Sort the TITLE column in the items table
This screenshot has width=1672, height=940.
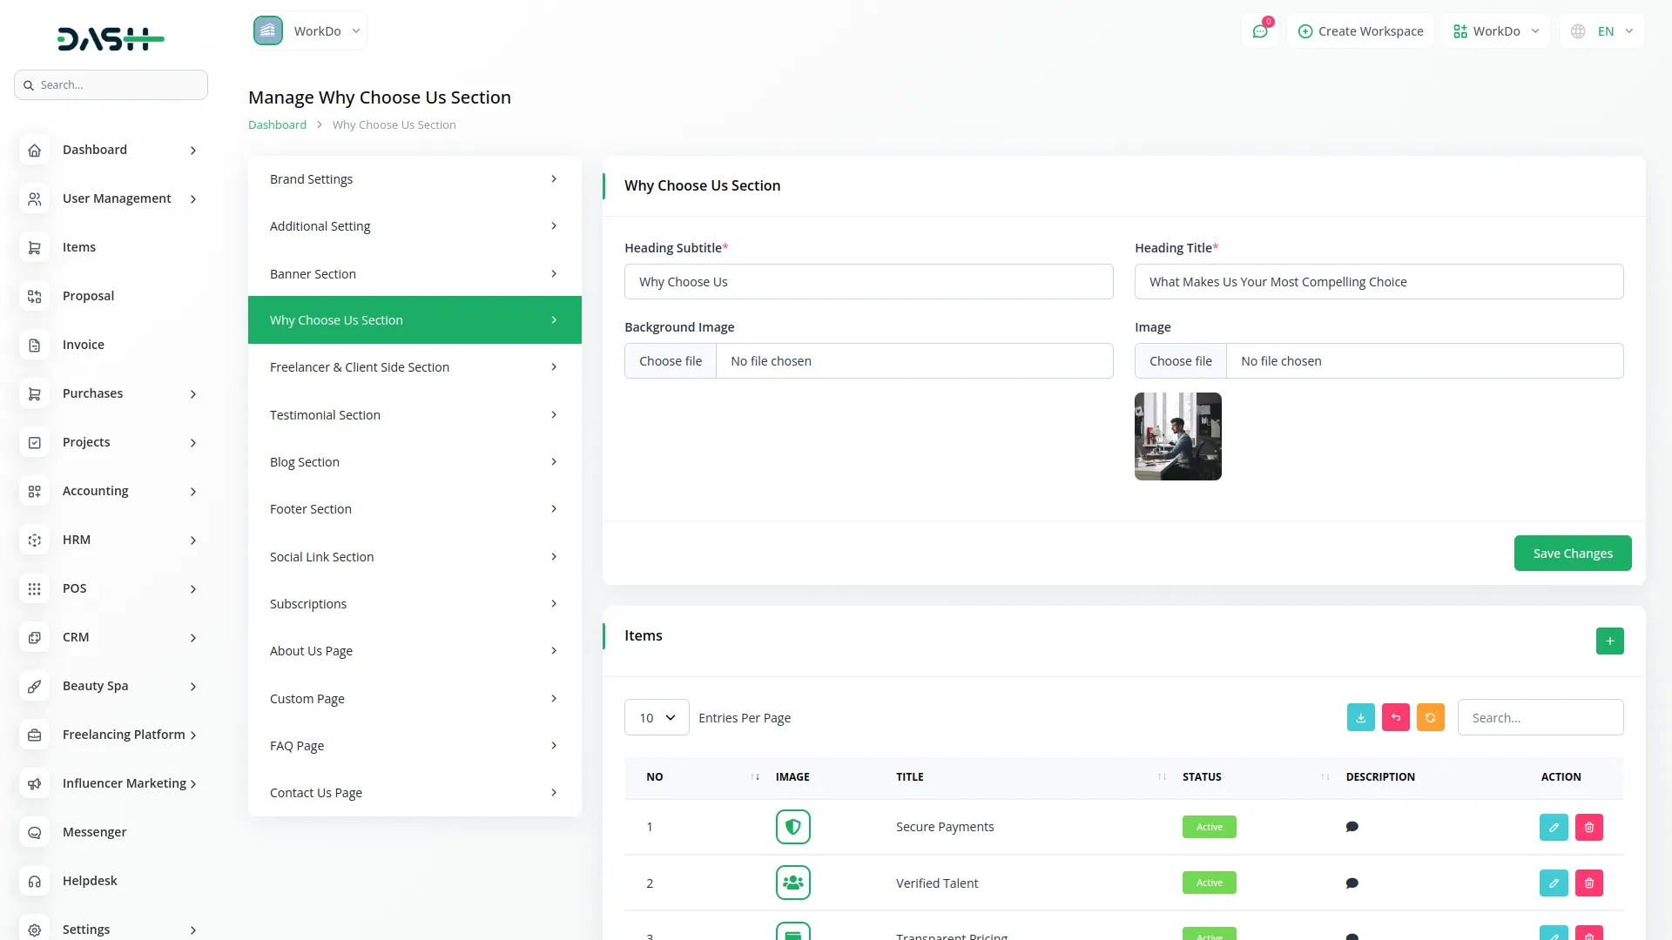pos(1162,776)
